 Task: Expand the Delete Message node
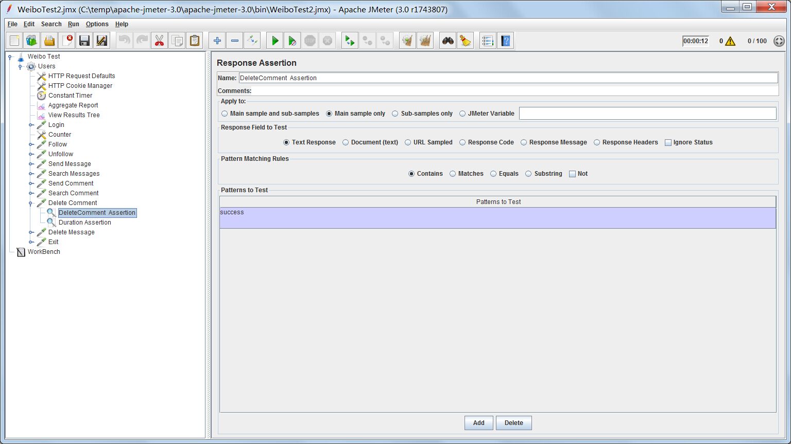tap(31, 232)
